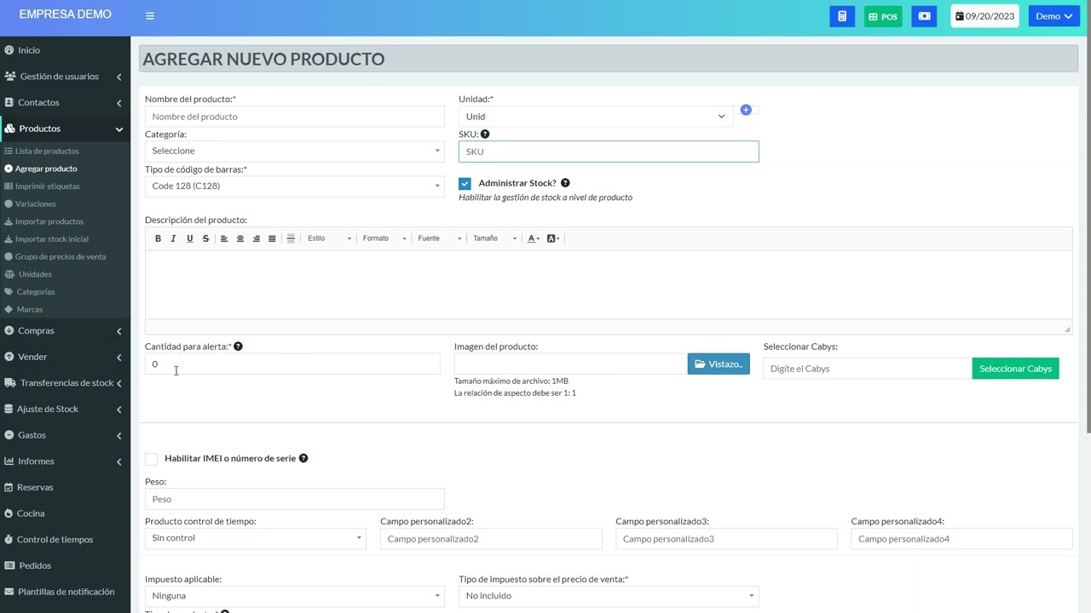Open Tipo de impuesto sobre precio dropdown

click(x=609, y=596)
